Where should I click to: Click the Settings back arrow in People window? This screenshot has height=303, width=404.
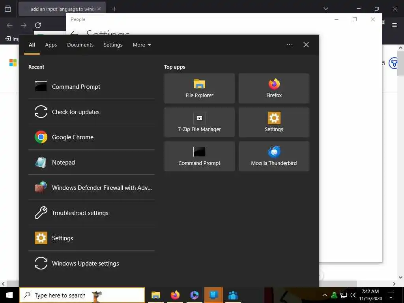[x=75, y=33]
